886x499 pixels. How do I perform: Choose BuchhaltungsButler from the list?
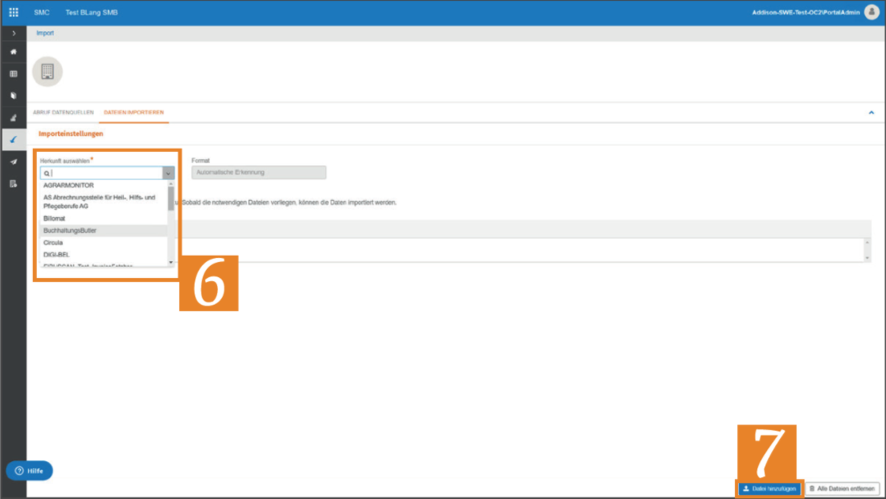click(70, 231)
